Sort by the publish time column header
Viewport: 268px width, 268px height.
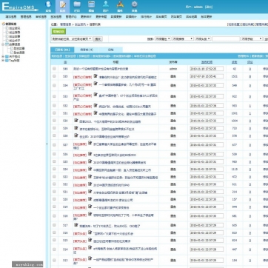pos(207,62)
